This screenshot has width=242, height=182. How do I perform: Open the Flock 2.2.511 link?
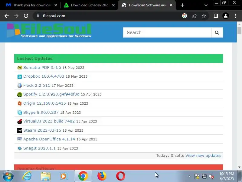37,86
